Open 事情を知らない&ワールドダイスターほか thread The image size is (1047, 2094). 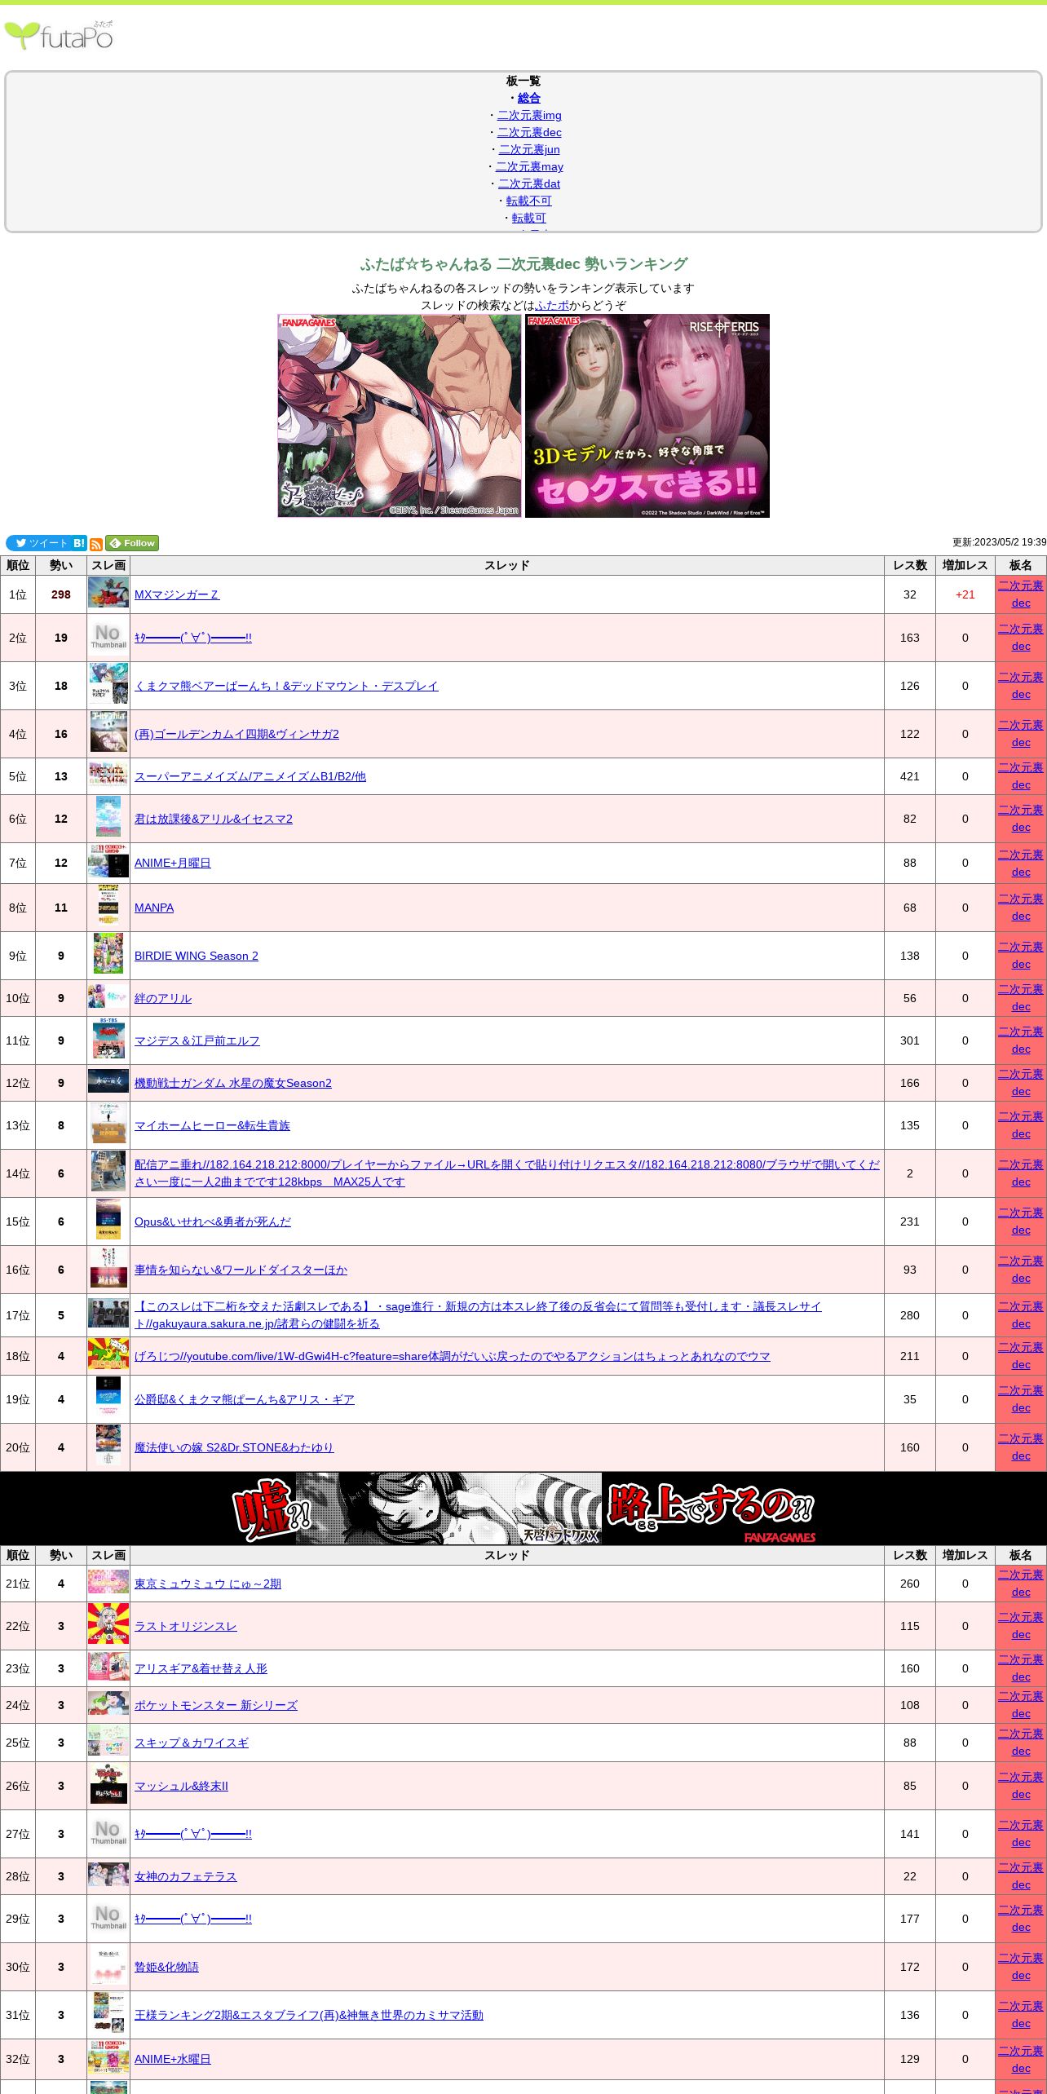click(x=241, y=1270)
